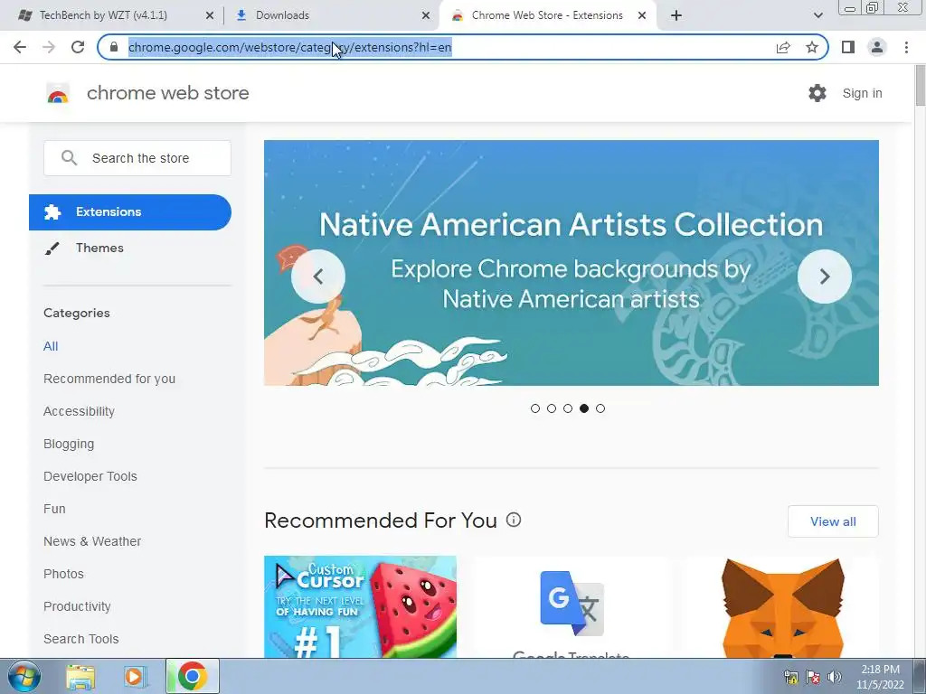Go back to the previous page
Screen dimensions: 926x694
point(20,47)
